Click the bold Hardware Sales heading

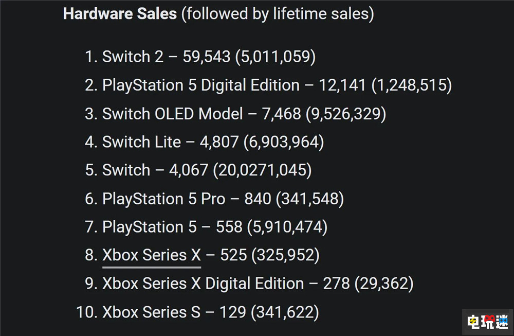[119, 14]
